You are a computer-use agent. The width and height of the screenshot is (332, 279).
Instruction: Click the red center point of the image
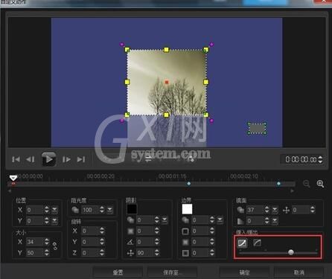tap(167, 82)
